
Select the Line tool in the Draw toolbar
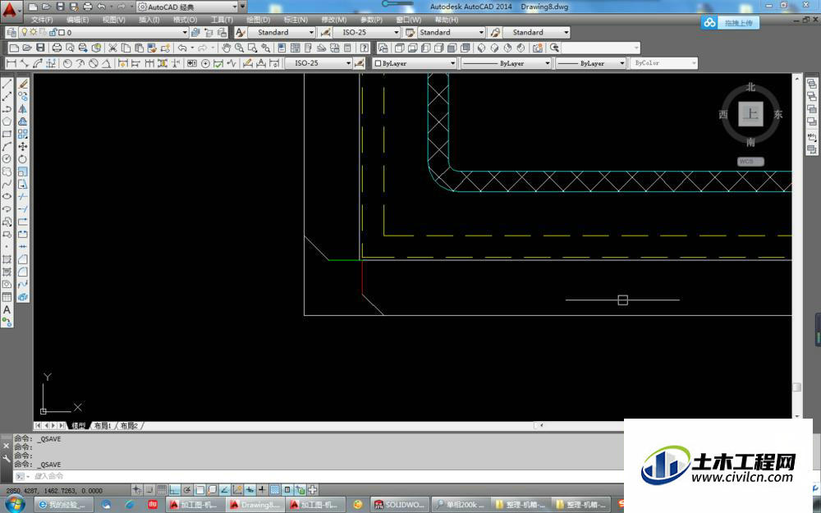click(7, 84)
